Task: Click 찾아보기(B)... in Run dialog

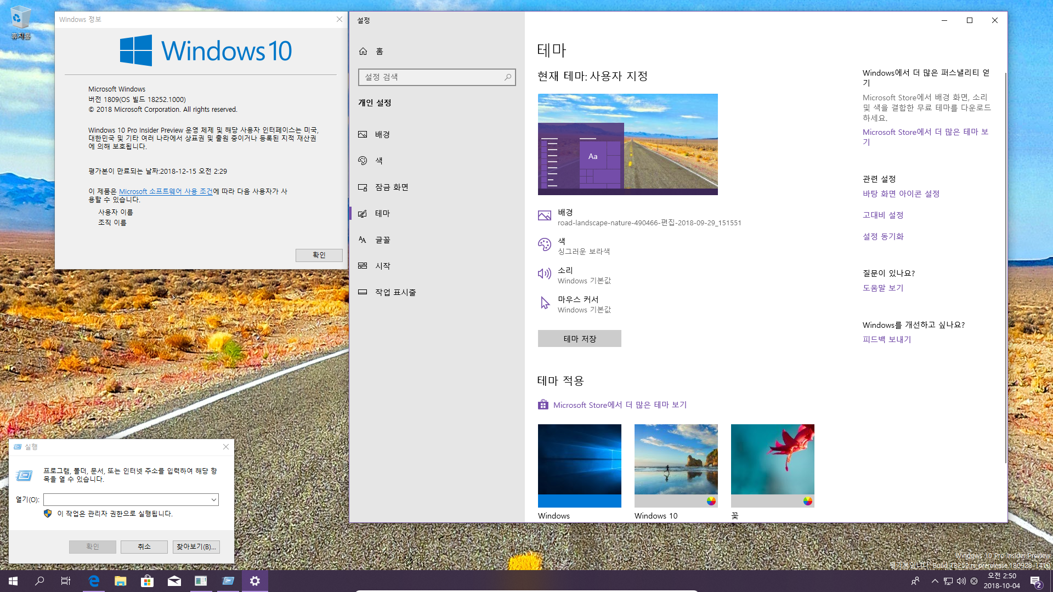Action: (196, 547)
